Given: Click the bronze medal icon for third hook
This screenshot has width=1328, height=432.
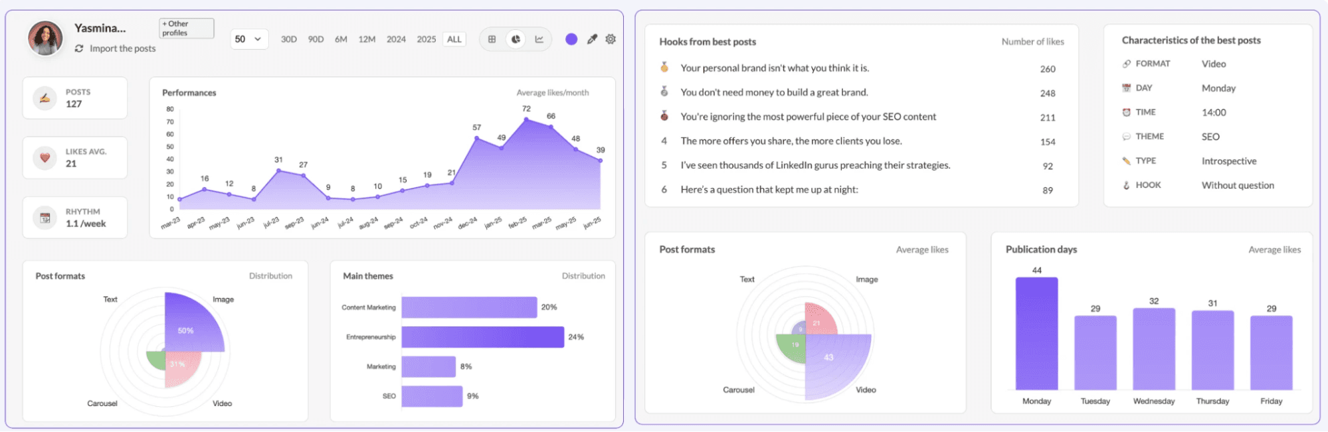Looking at the screenshot, I should (664, 115).
